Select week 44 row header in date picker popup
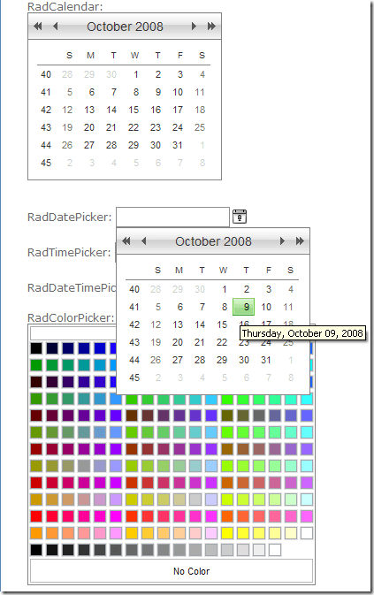This screenshot has width=374, height=595. tap(134, 360)
